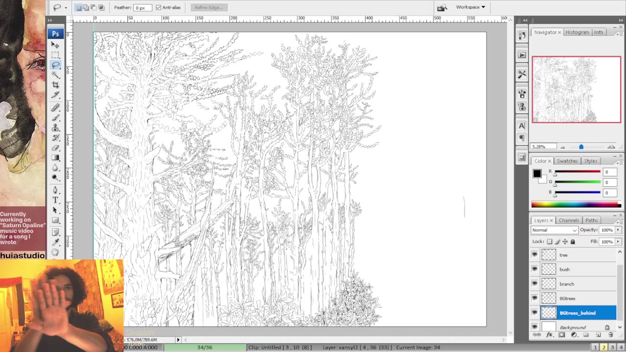626x352 pixels.
Task: Open the Tool Presets panel icon
Action: (522, 74)
